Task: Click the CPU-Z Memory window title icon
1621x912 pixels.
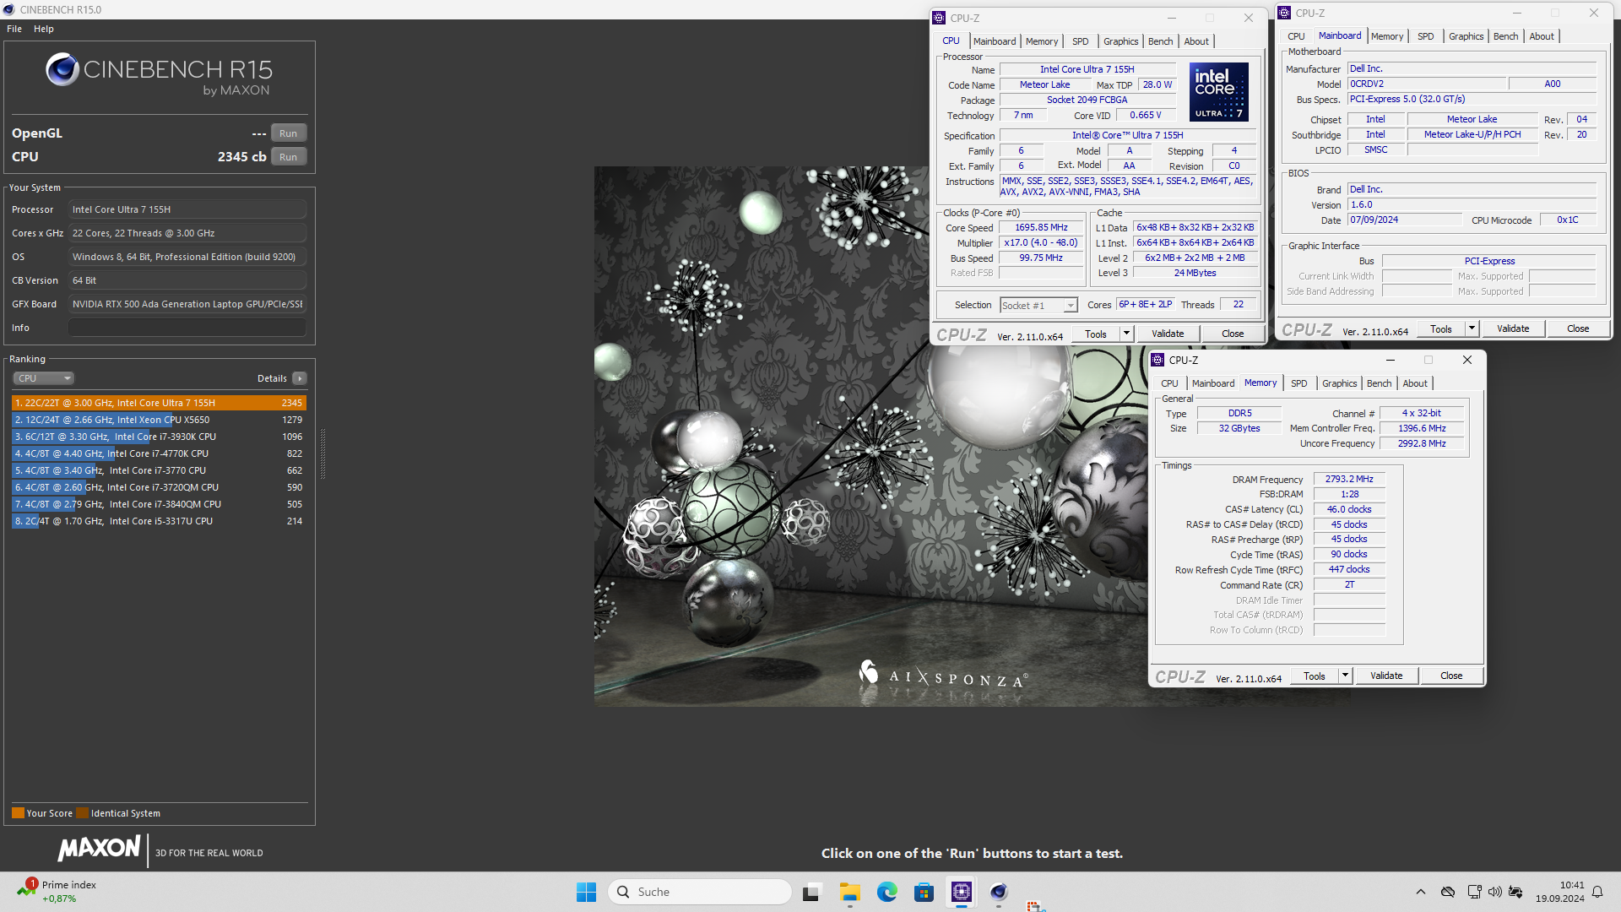Action: (x=1157, y=360)
